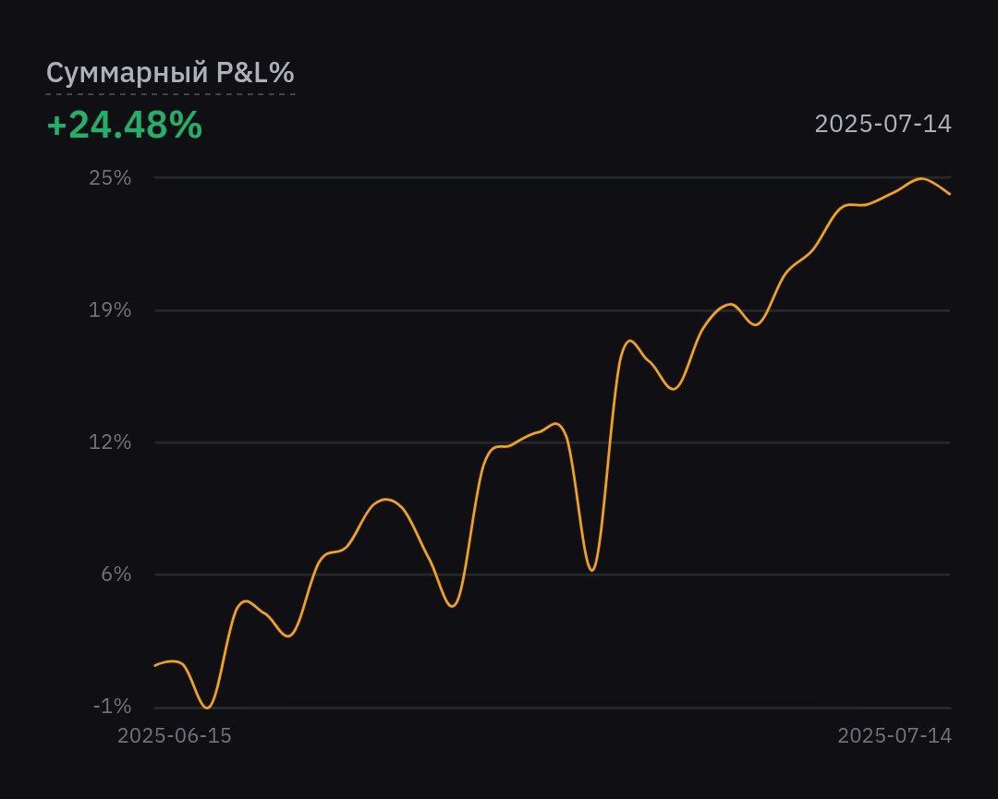The height and width of the screenshot is (799, 998).
Task: Click the line's lowest point near -1%
Action: coord(207,708)
